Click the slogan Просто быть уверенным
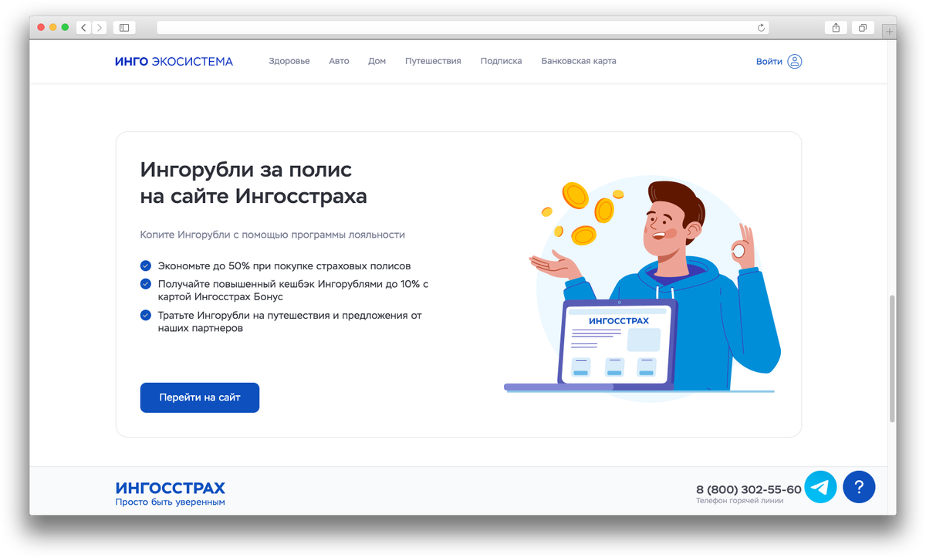The image size is (926, 558). click(171, 502)
